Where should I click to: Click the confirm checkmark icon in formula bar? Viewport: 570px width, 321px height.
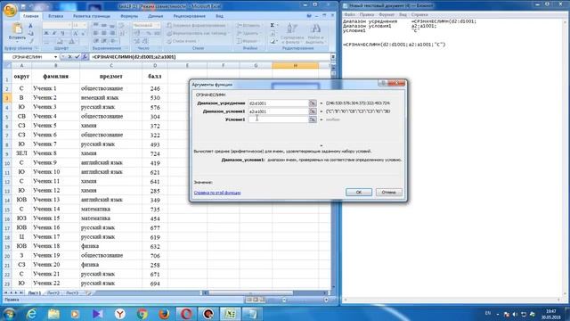[77, 57]
